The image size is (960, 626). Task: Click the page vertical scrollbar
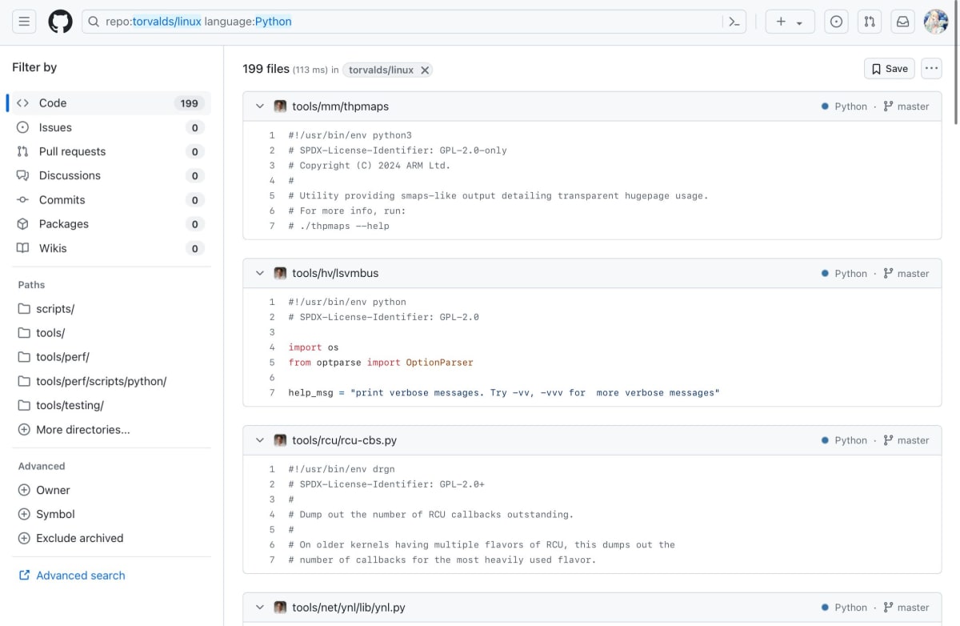coord(956,64)
